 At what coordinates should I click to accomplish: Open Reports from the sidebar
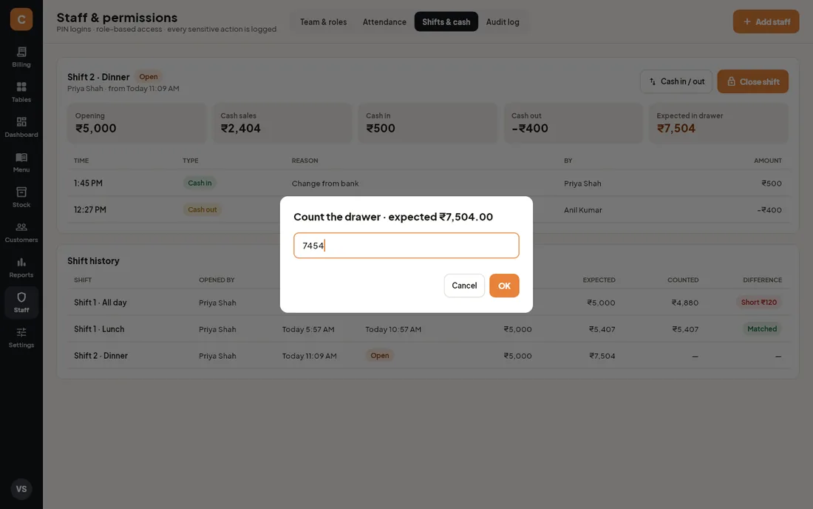point(21,267)
